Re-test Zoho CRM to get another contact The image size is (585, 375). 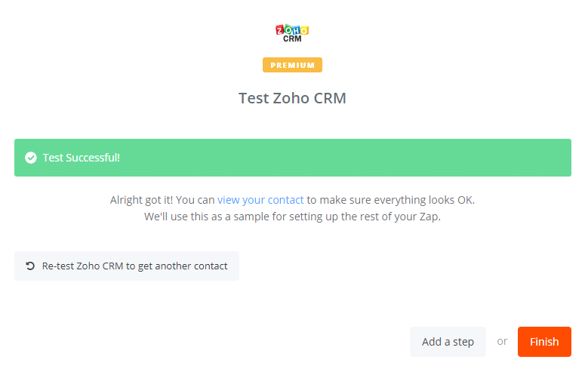point(127,266)
